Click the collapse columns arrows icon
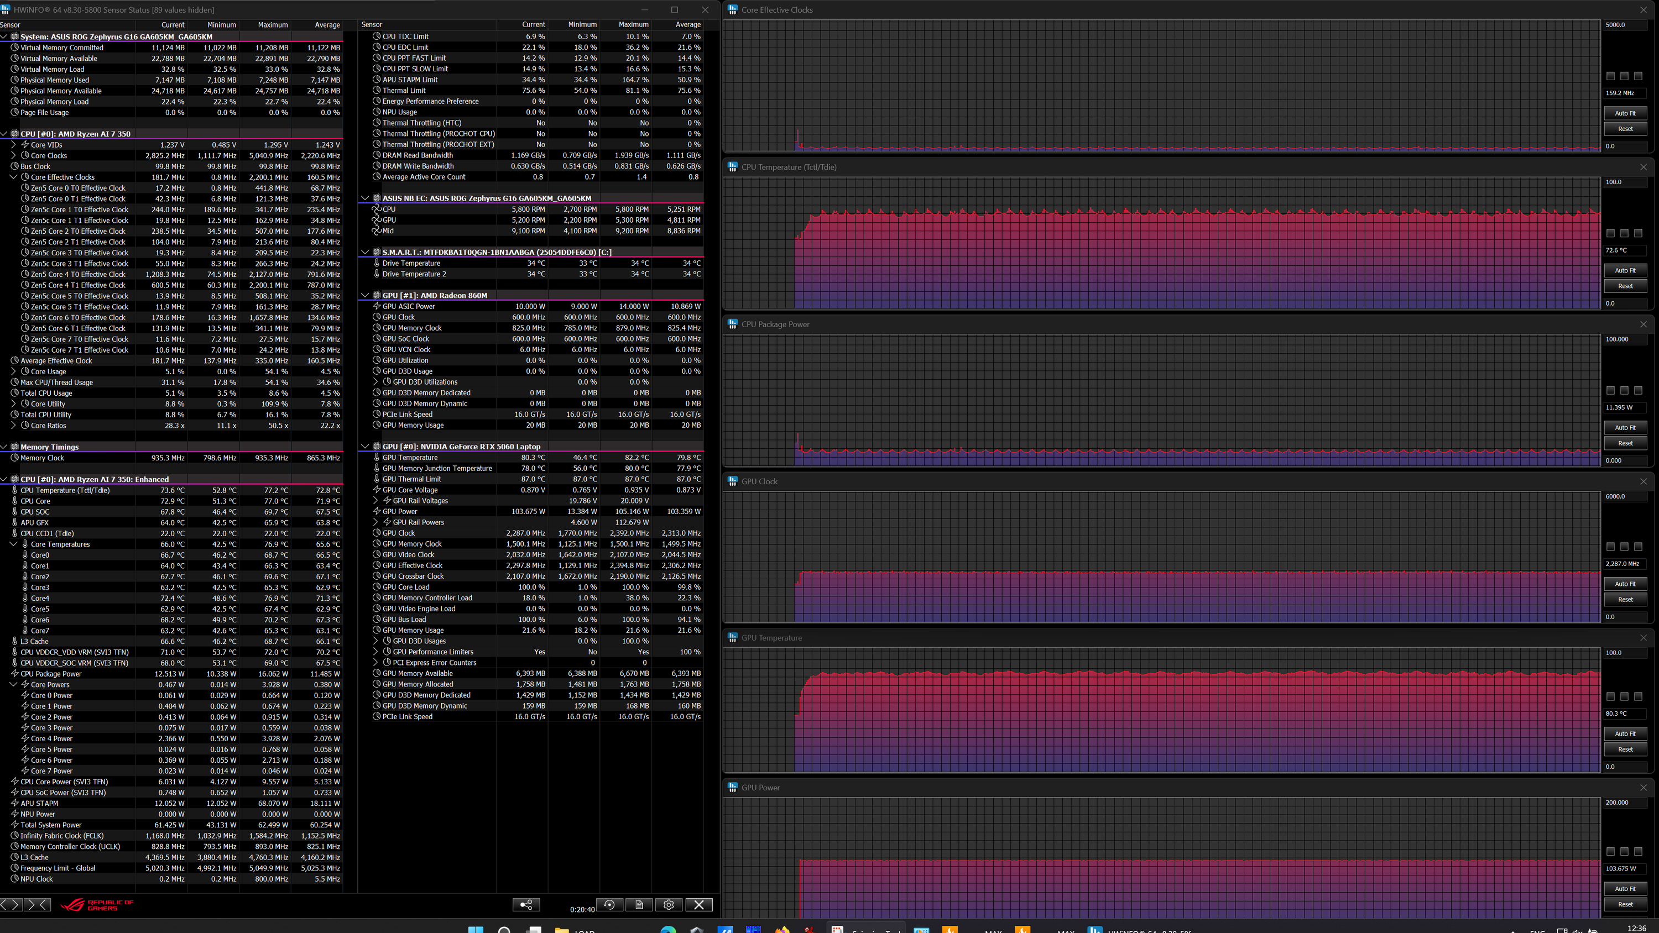Screen dimensions: 1659x933 38,905
